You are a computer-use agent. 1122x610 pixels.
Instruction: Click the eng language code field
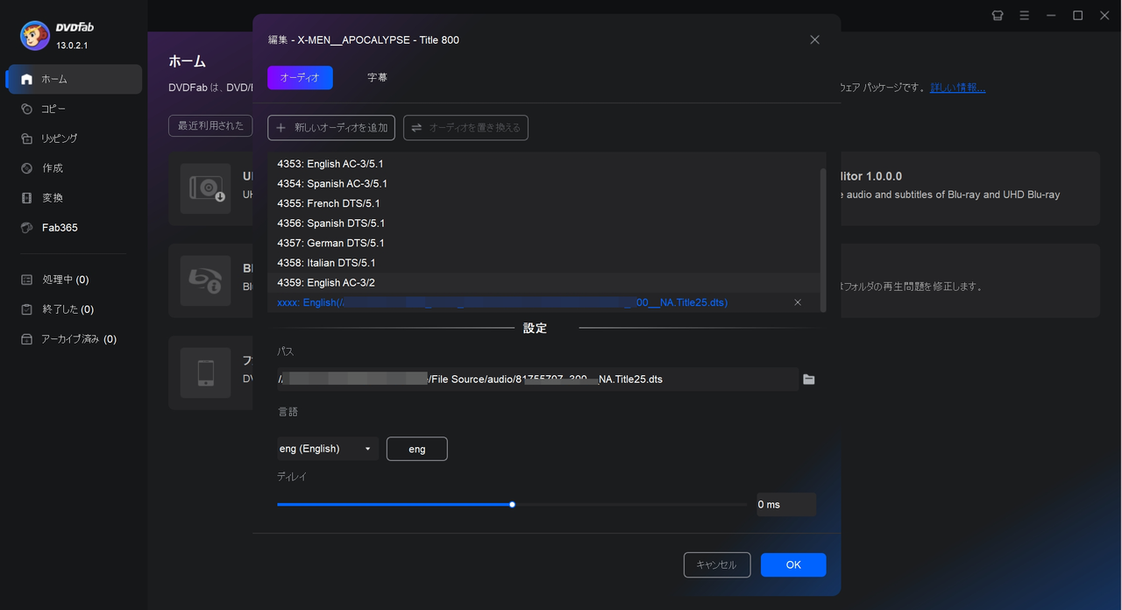(x=417, y=449)
